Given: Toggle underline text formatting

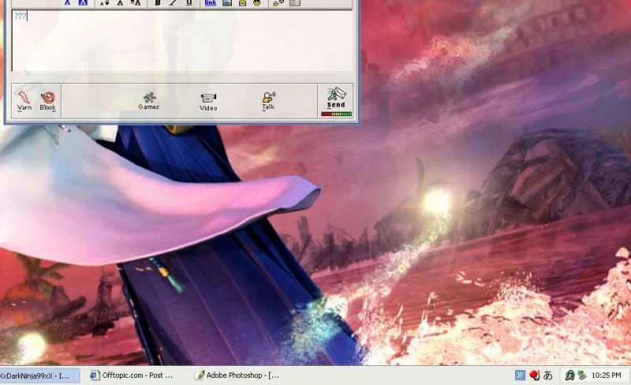Looking at the screenshot, I should [189, 3].
